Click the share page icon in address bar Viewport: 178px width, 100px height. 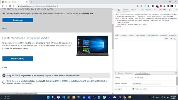point(145,6)
